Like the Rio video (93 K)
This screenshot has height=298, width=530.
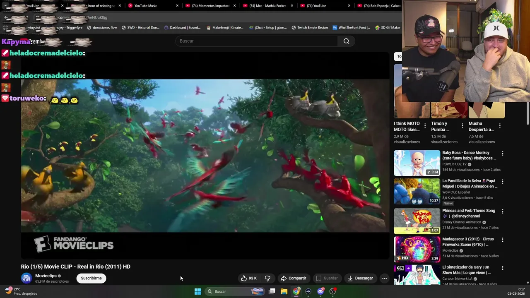click(x=249, y=278)
